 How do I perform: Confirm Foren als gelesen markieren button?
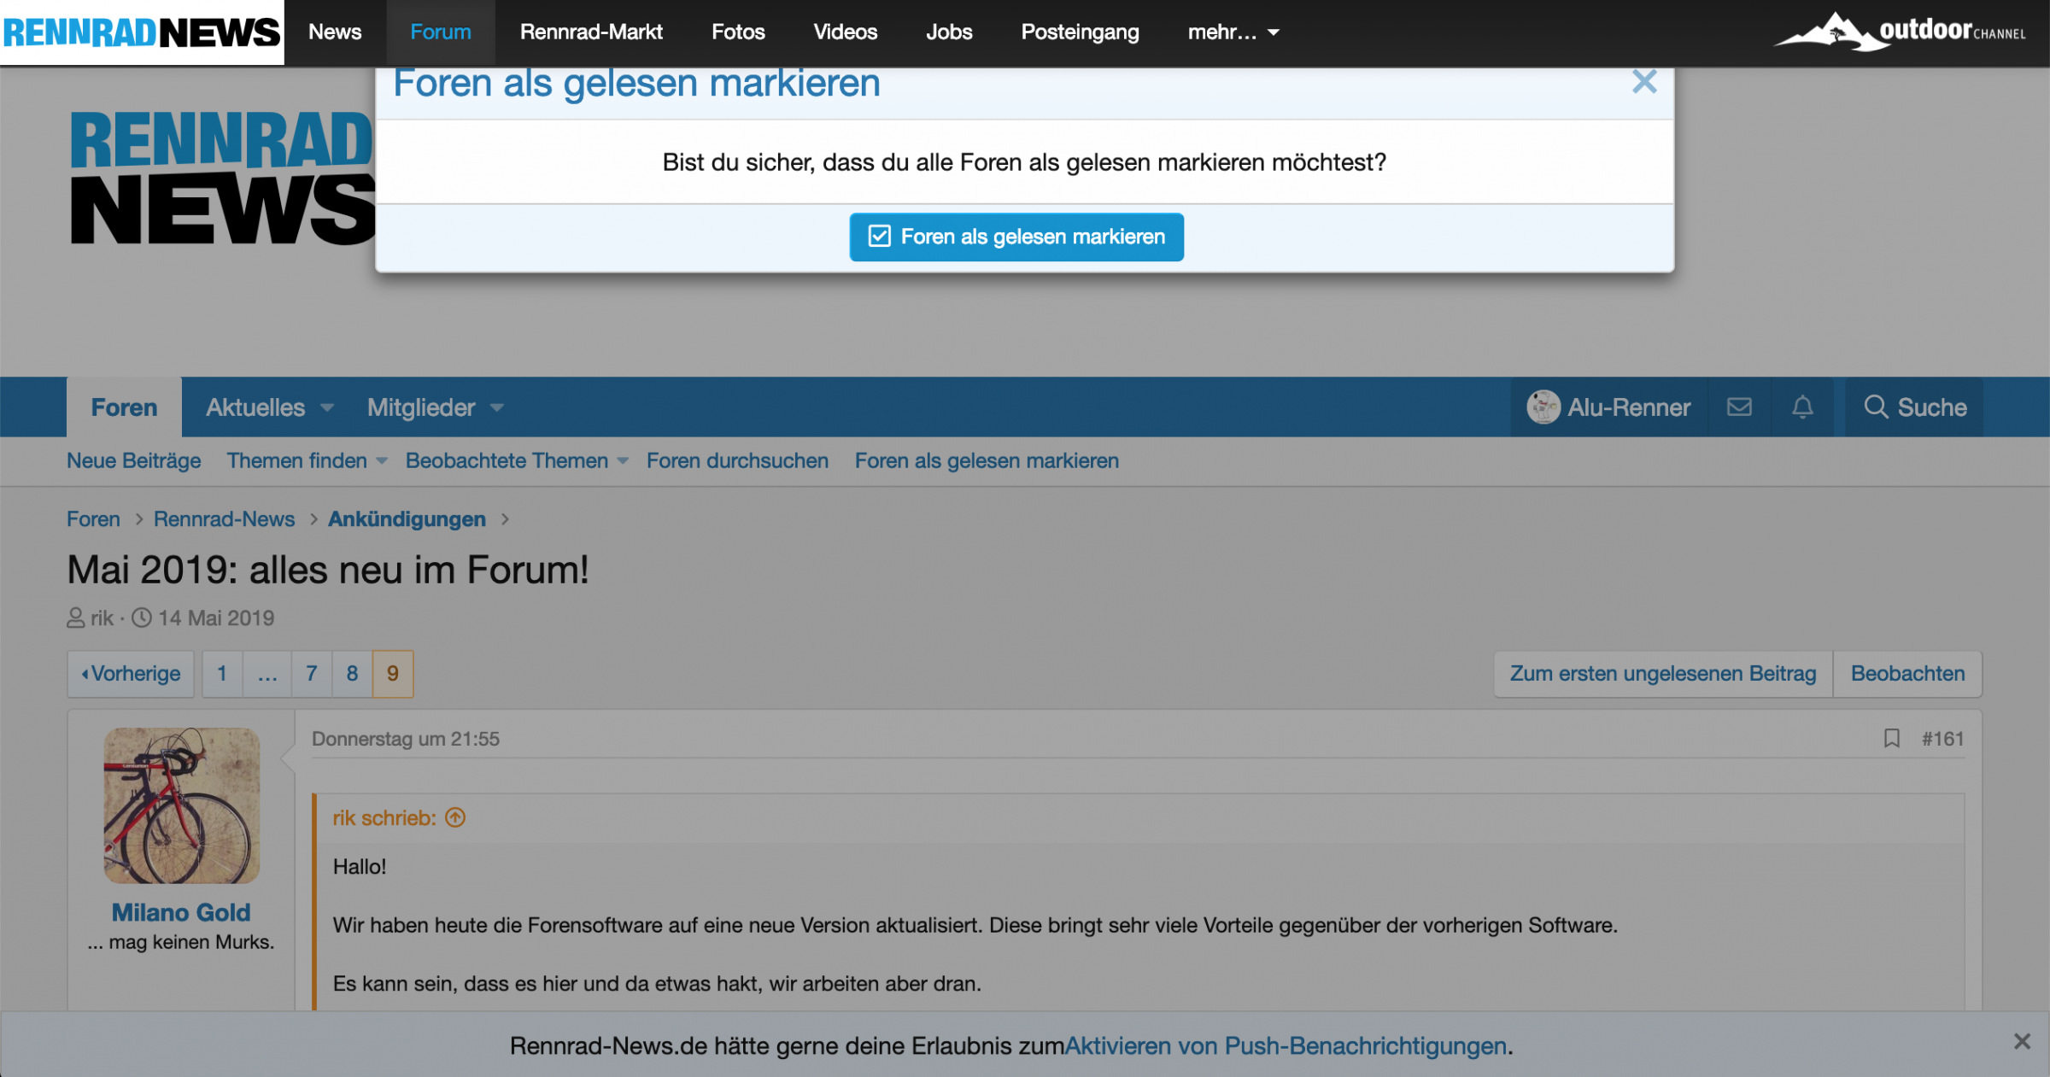pyautogui.click(x=1016, y=237)
